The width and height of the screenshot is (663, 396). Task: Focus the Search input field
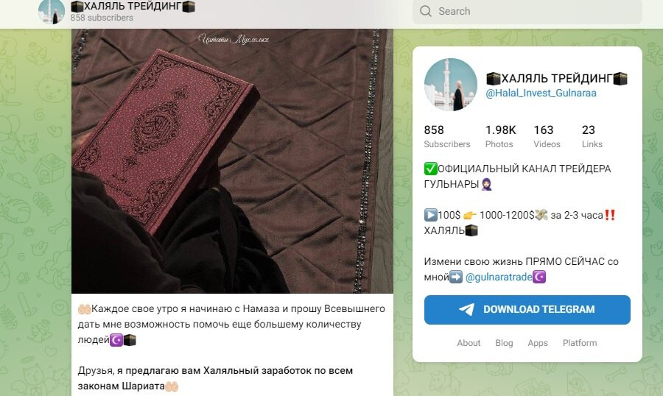point(527,12)
